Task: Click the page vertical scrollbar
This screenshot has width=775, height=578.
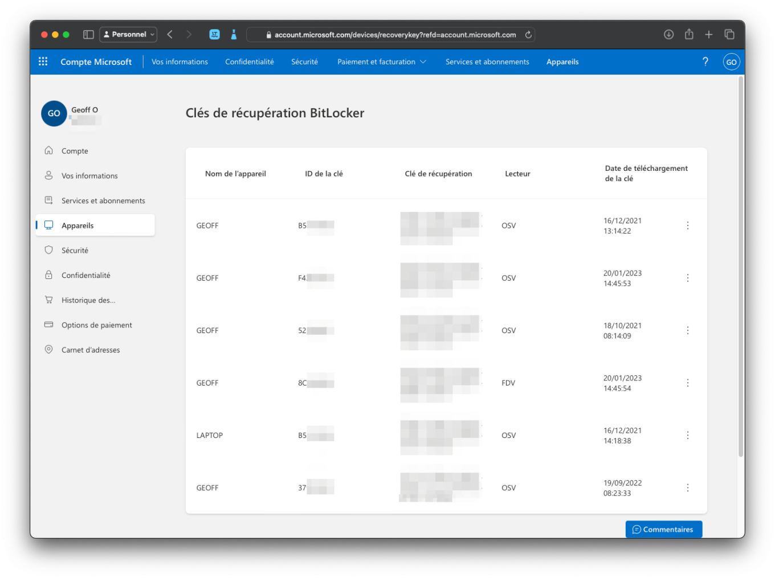Action: [741, 267]
